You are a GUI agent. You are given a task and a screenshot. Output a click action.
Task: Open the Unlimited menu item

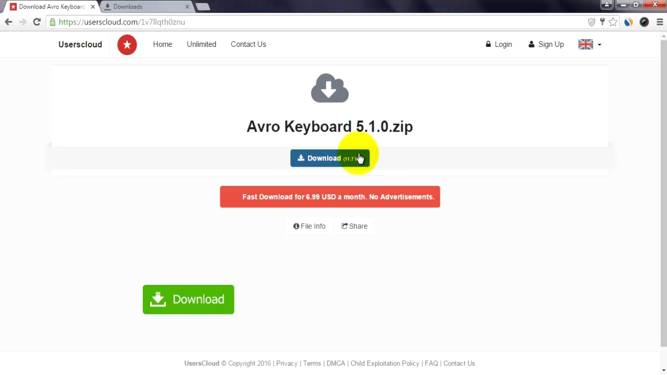201,44
